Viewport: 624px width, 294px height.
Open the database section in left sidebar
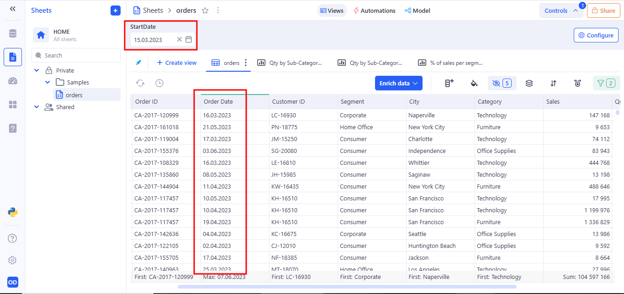pos(12,33)
